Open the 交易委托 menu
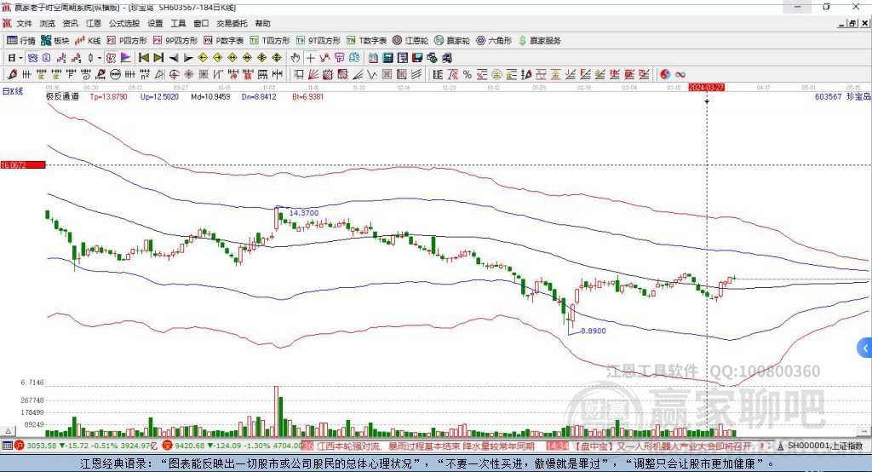 232,23
